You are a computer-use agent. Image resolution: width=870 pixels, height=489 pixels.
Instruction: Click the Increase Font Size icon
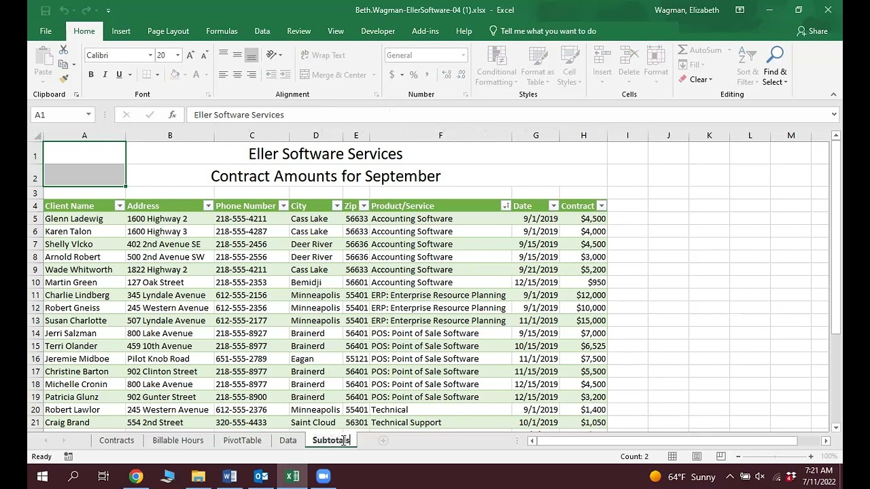(190, 55)
